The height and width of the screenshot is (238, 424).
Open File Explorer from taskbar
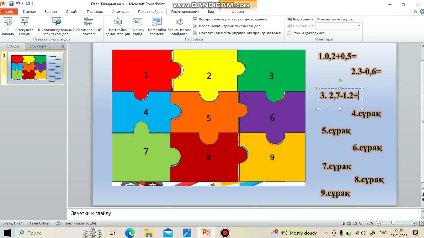[x=149, y=233]
